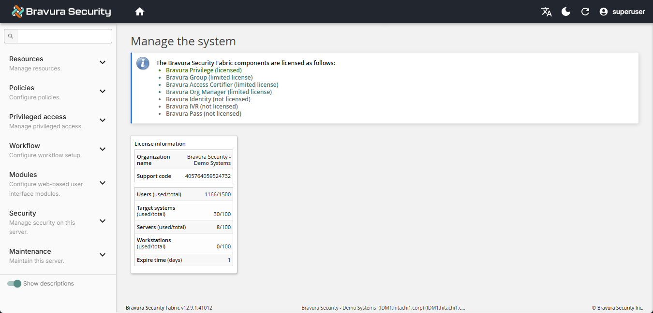Click the home icon
Viewport: 653px width, 313px height.
[x=140, y=11]
